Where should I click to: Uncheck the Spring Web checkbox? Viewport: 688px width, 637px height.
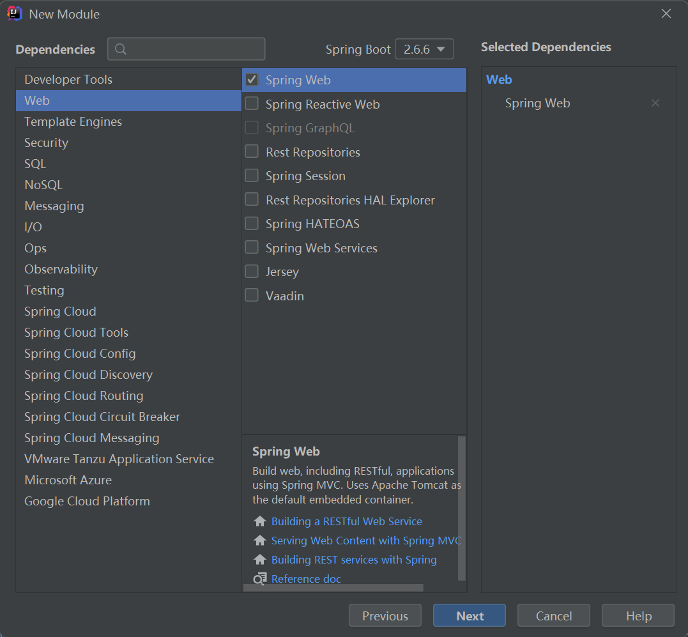tap(252, 80)
